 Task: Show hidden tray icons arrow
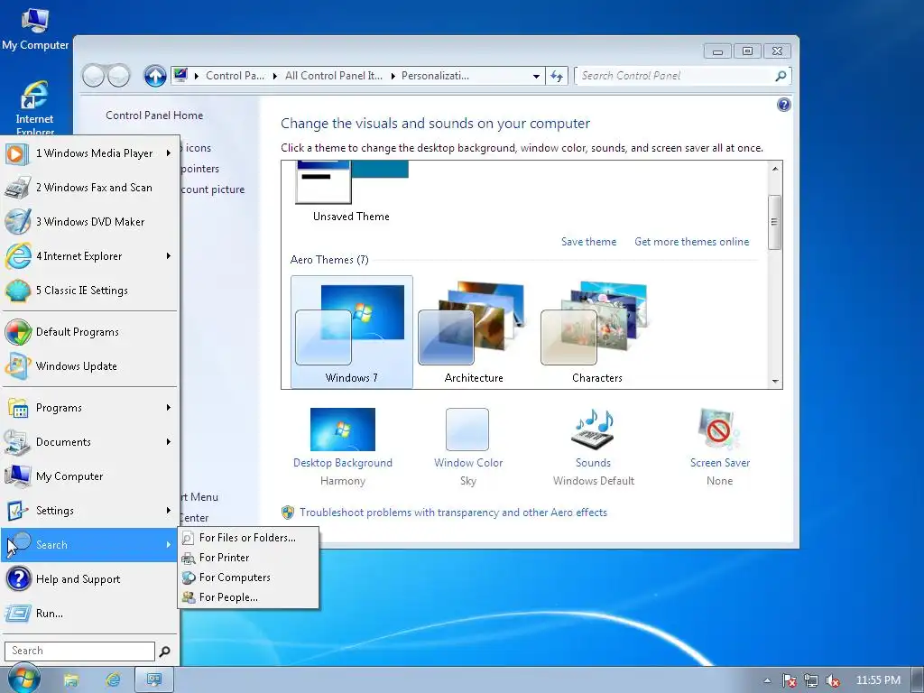tap(767, 680)
